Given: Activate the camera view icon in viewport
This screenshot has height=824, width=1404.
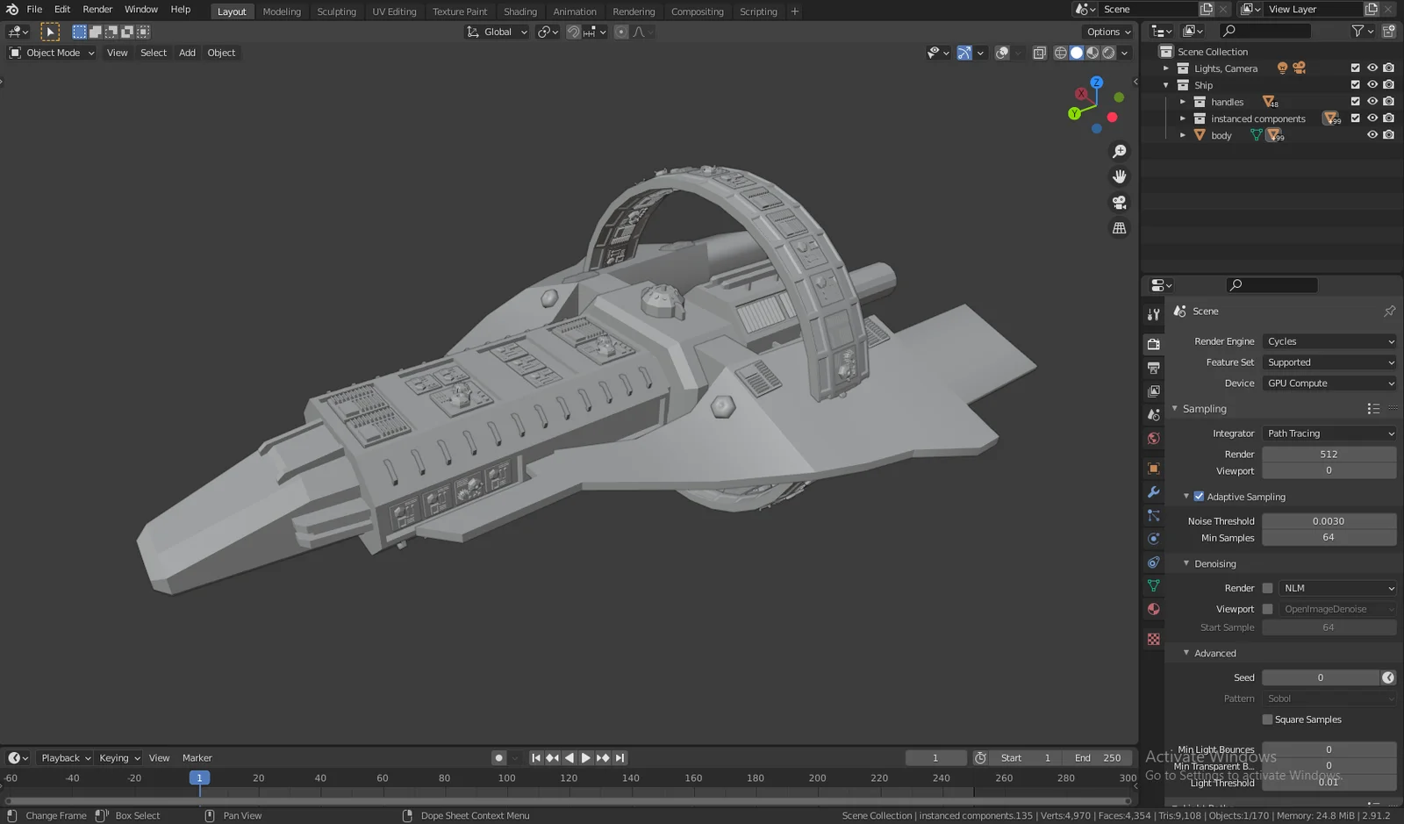Looking at the screenshot, I should [1119, 202].
